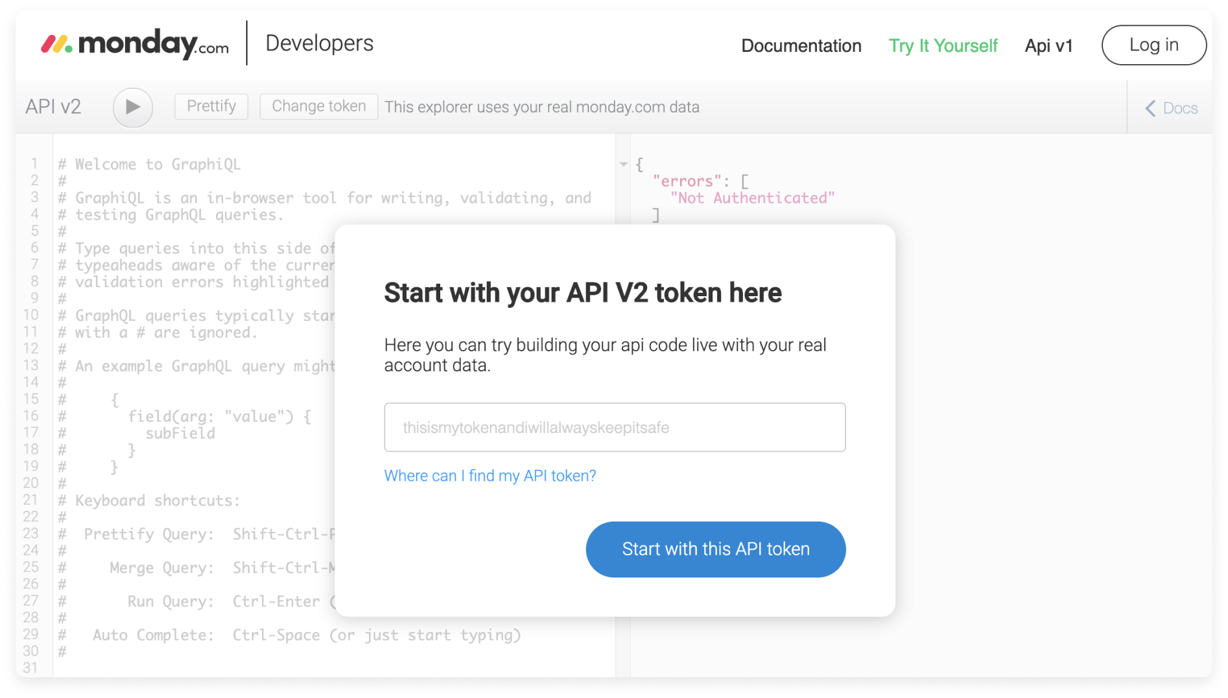Select Try It Yourself tab
Image resolution: width=1228 pixels, height=698 pixels.
pyautogui.click(x=943, y=45)
